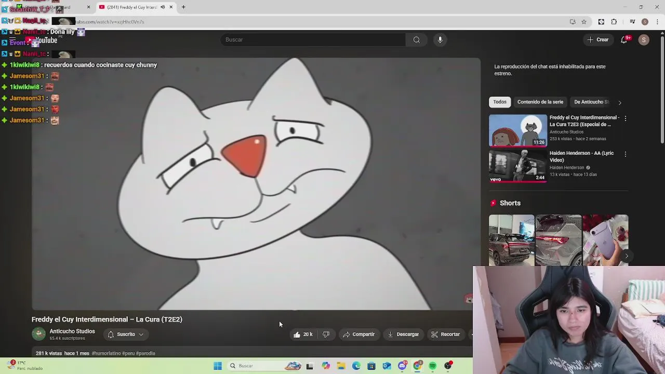Screen dimensions: 665x374
Task: Click the video title Freddy el Cuy Interdimensional
Action: (107, 319)
